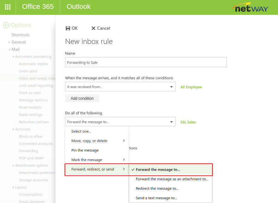Expand the General section triangle
Screen dimensions: 278x203
click(9, 42)
